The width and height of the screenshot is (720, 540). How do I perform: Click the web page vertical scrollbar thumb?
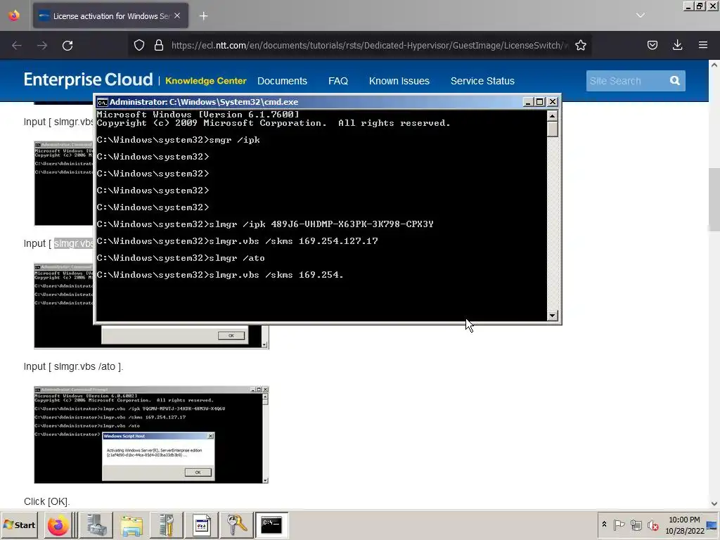pyautogui.click(x=714, y=200)
